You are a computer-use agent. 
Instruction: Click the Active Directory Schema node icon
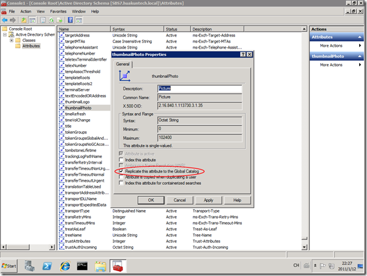pos(12,35)
